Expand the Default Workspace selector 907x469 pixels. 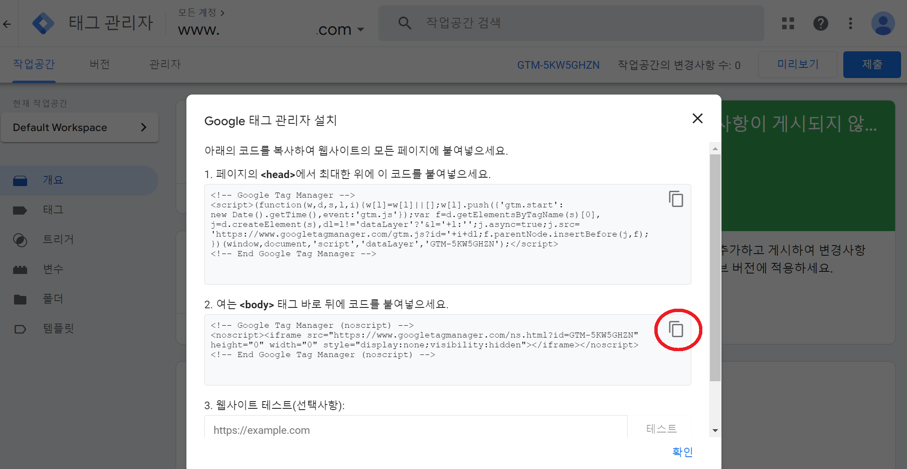[79, 127]
